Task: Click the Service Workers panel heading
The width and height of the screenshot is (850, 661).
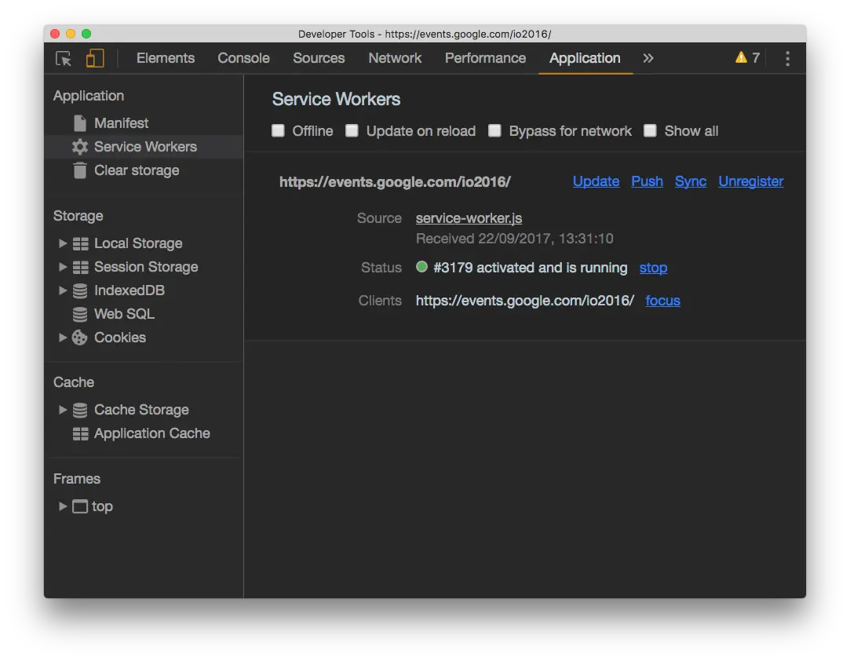Action: click(336, 99)
